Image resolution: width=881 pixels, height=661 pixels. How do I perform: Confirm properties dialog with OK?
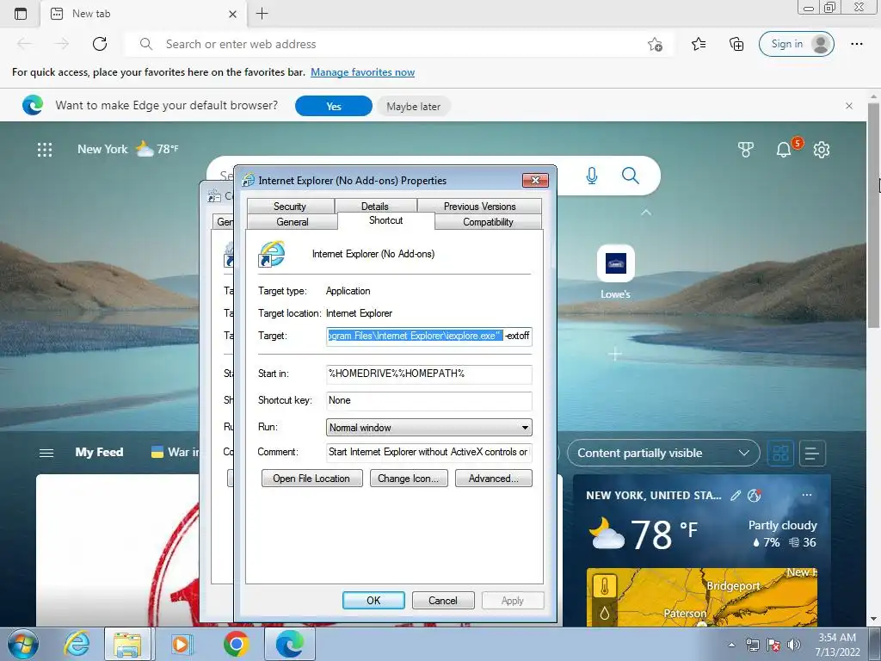pyautogui.click(x=373, y=600)
